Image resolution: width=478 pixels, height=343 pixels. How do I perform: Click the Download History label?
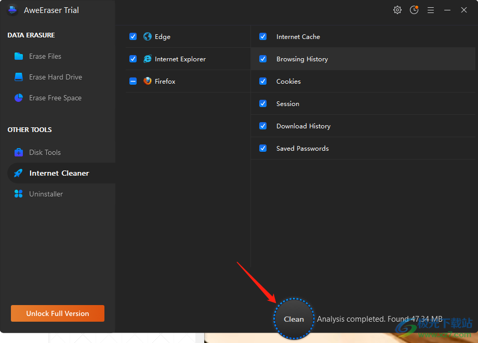[303, 126]
